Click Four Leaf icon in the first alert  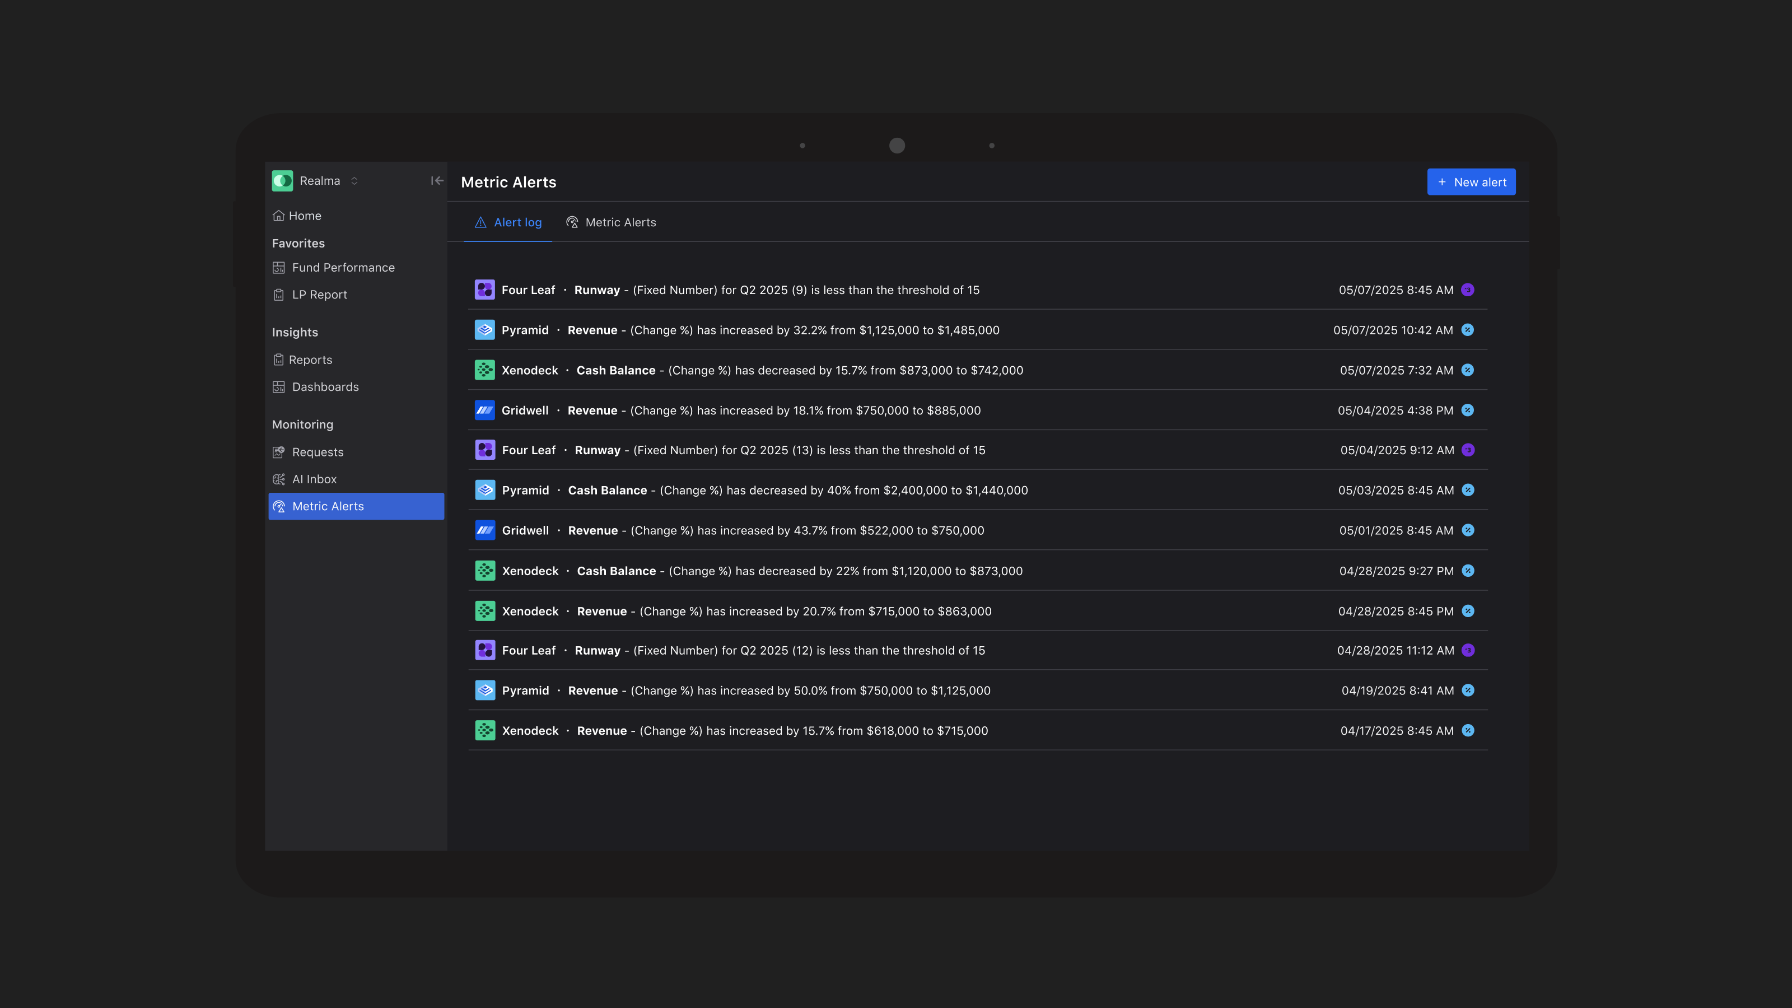pyautogui.click(x=485, y=290)
